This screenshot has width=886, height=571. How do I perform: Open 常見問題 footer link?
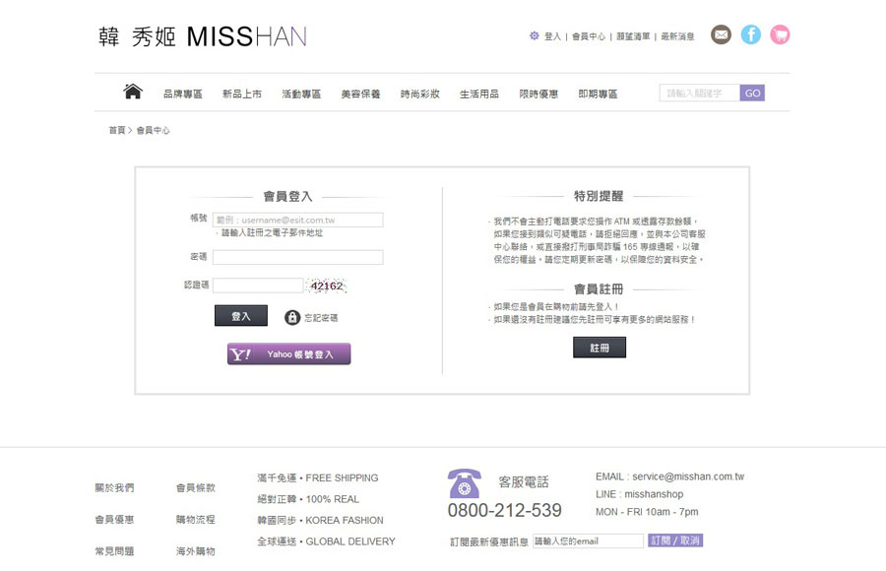[x=114, y=551]
